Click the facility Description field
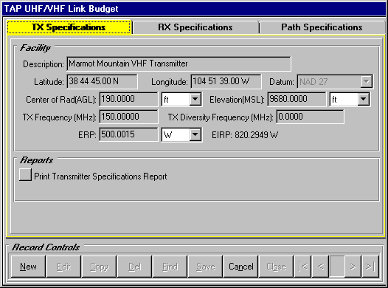 (x=179, y=64)
